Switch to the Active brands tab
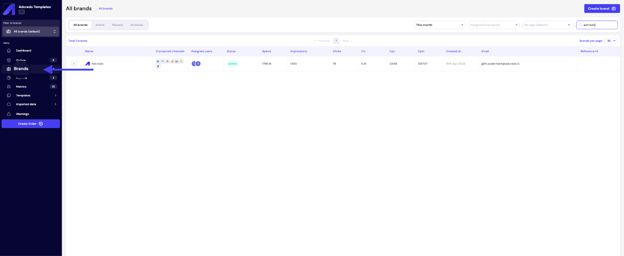This screenshot has height=256, width=624. coord(100,25)
